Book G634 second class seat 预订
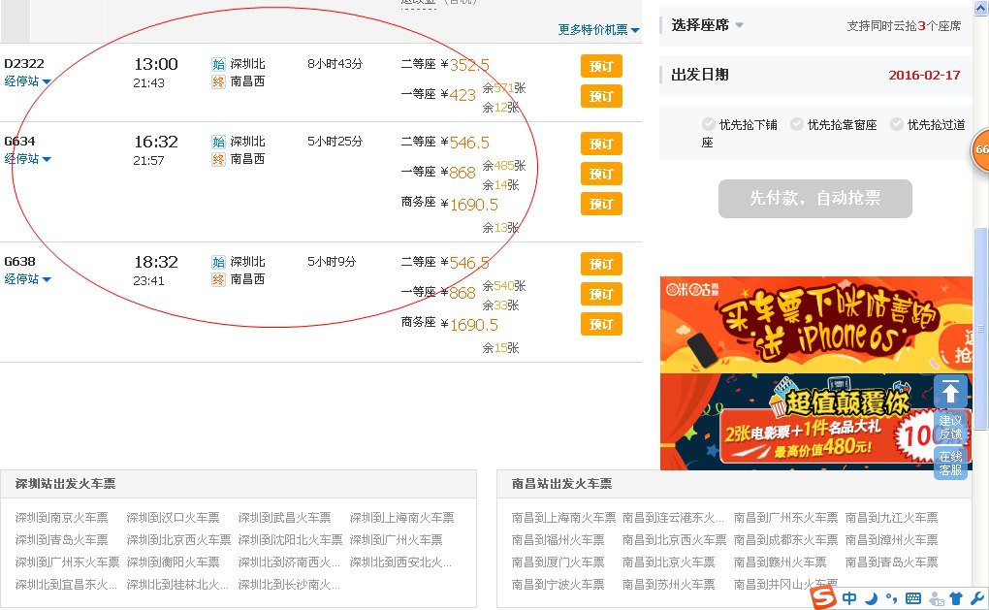The width and height of the screenshot is (989, 610). (601, 144)
